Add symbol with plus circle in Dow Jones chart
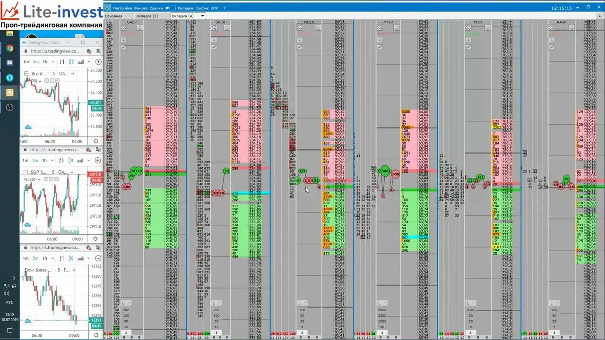Viewport: 605px width, 340px height. coord(98,258)
